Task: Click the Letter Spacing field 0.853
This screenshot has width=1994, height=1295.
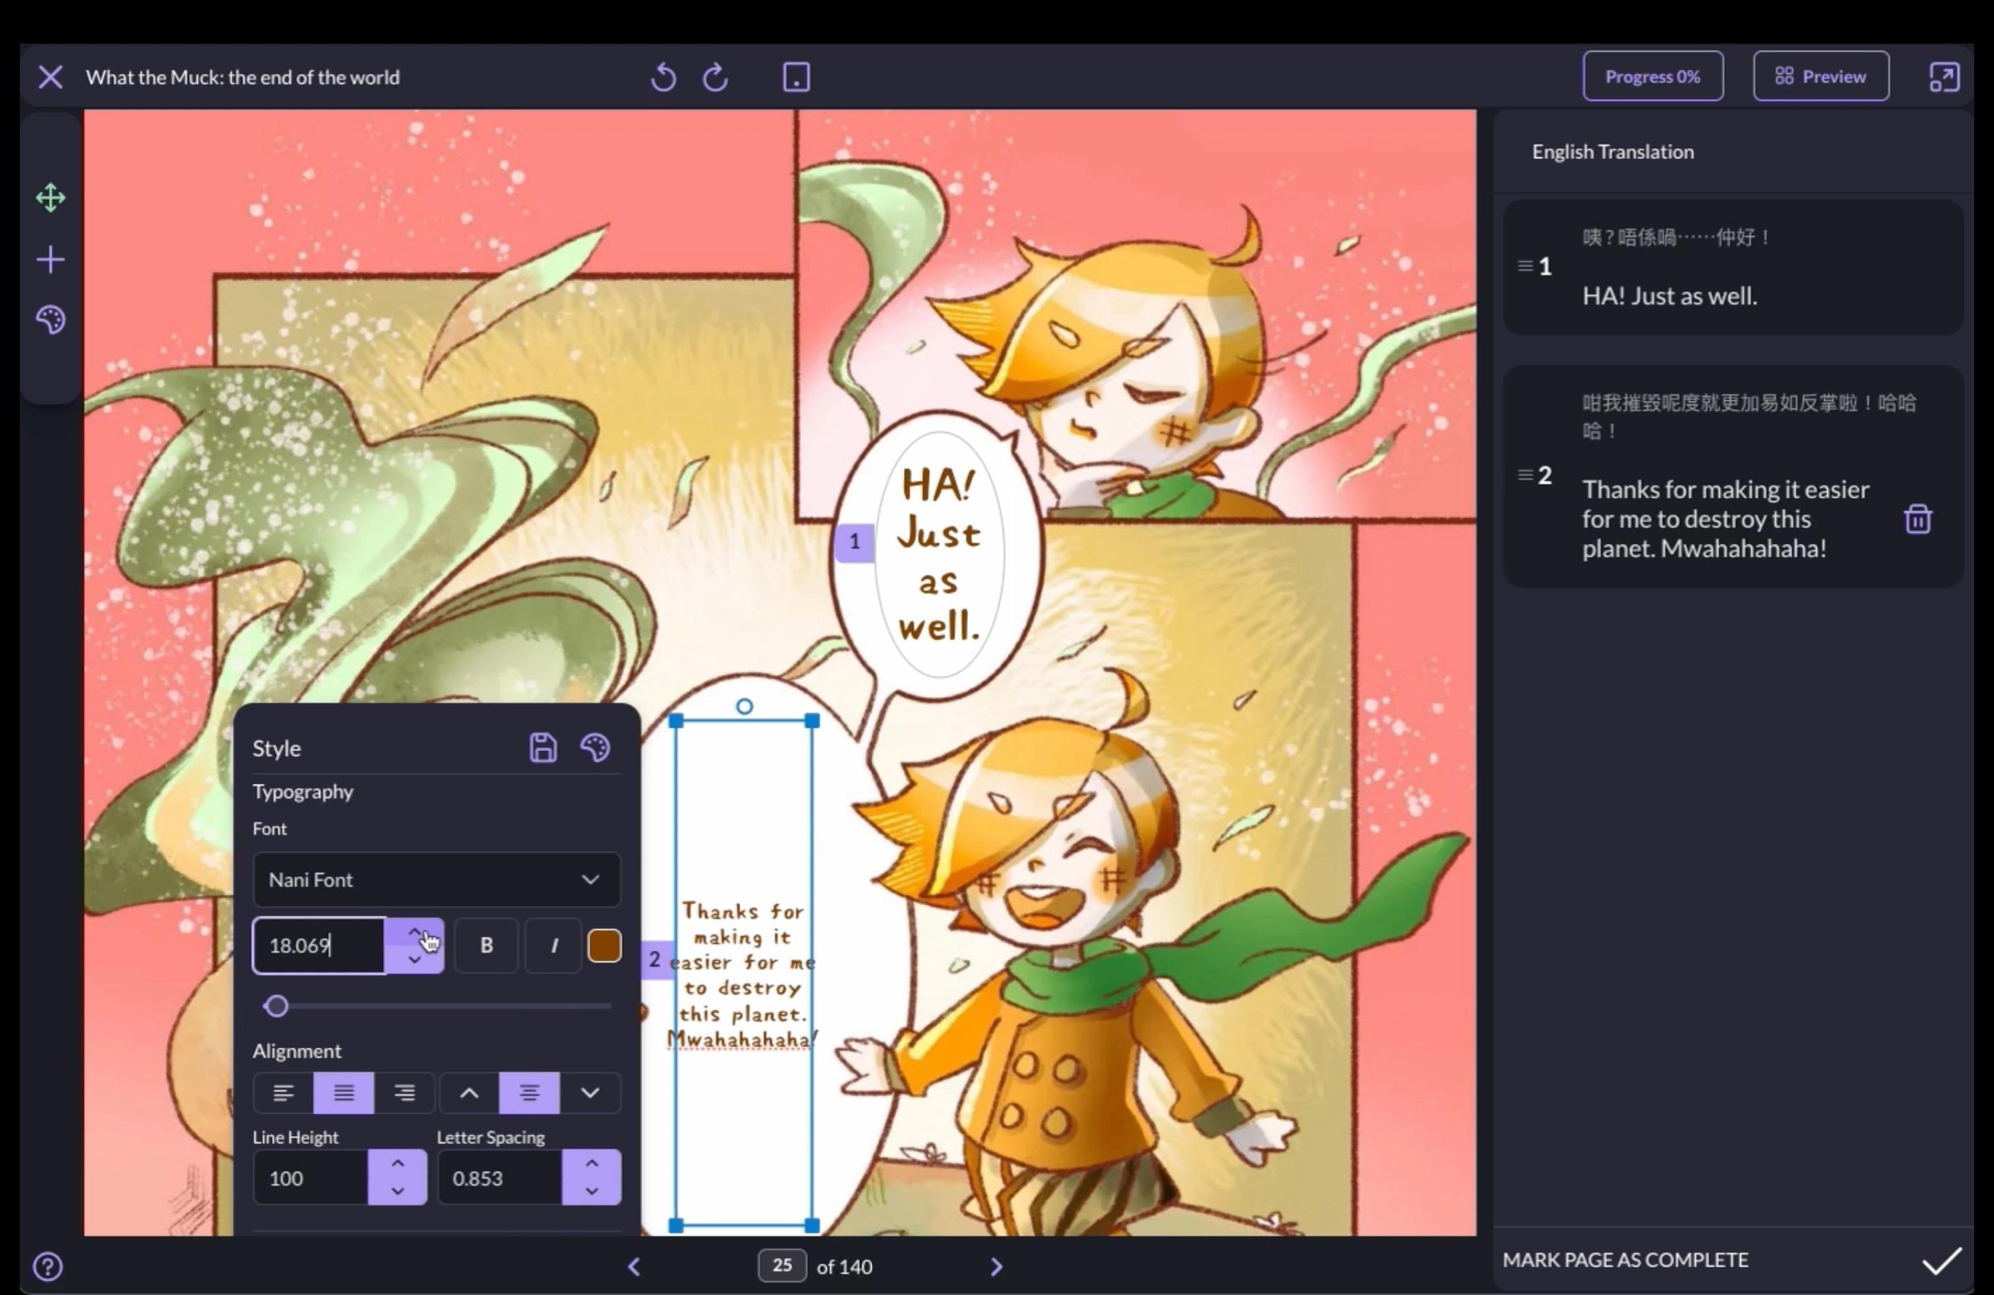Action: [x=500, y=1178]
